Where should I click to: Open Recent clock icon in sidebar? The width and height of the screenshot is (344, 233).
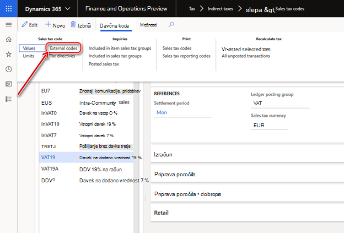[9, 69]
